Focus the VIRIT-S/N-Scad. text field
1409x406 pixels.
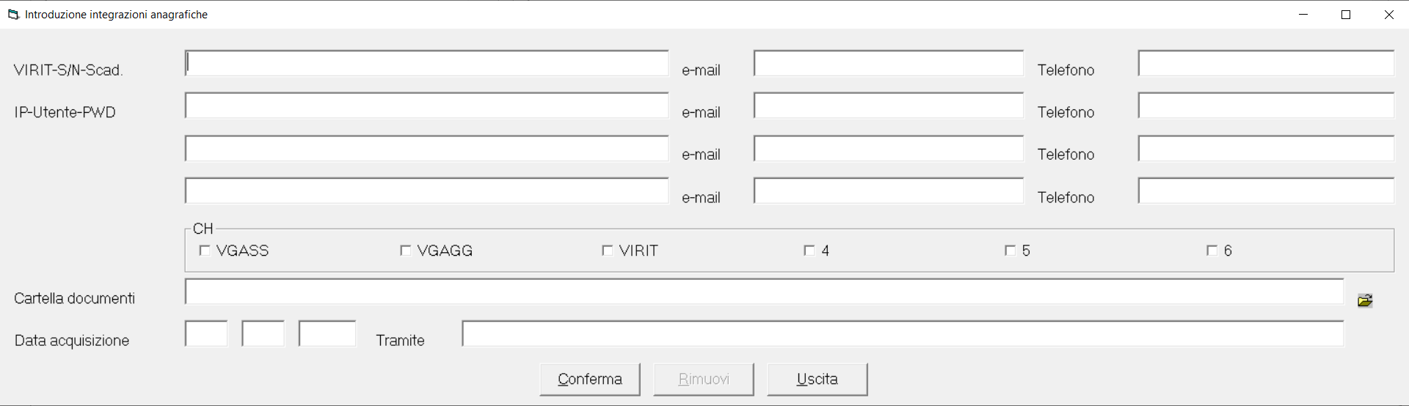pos(426,63)
